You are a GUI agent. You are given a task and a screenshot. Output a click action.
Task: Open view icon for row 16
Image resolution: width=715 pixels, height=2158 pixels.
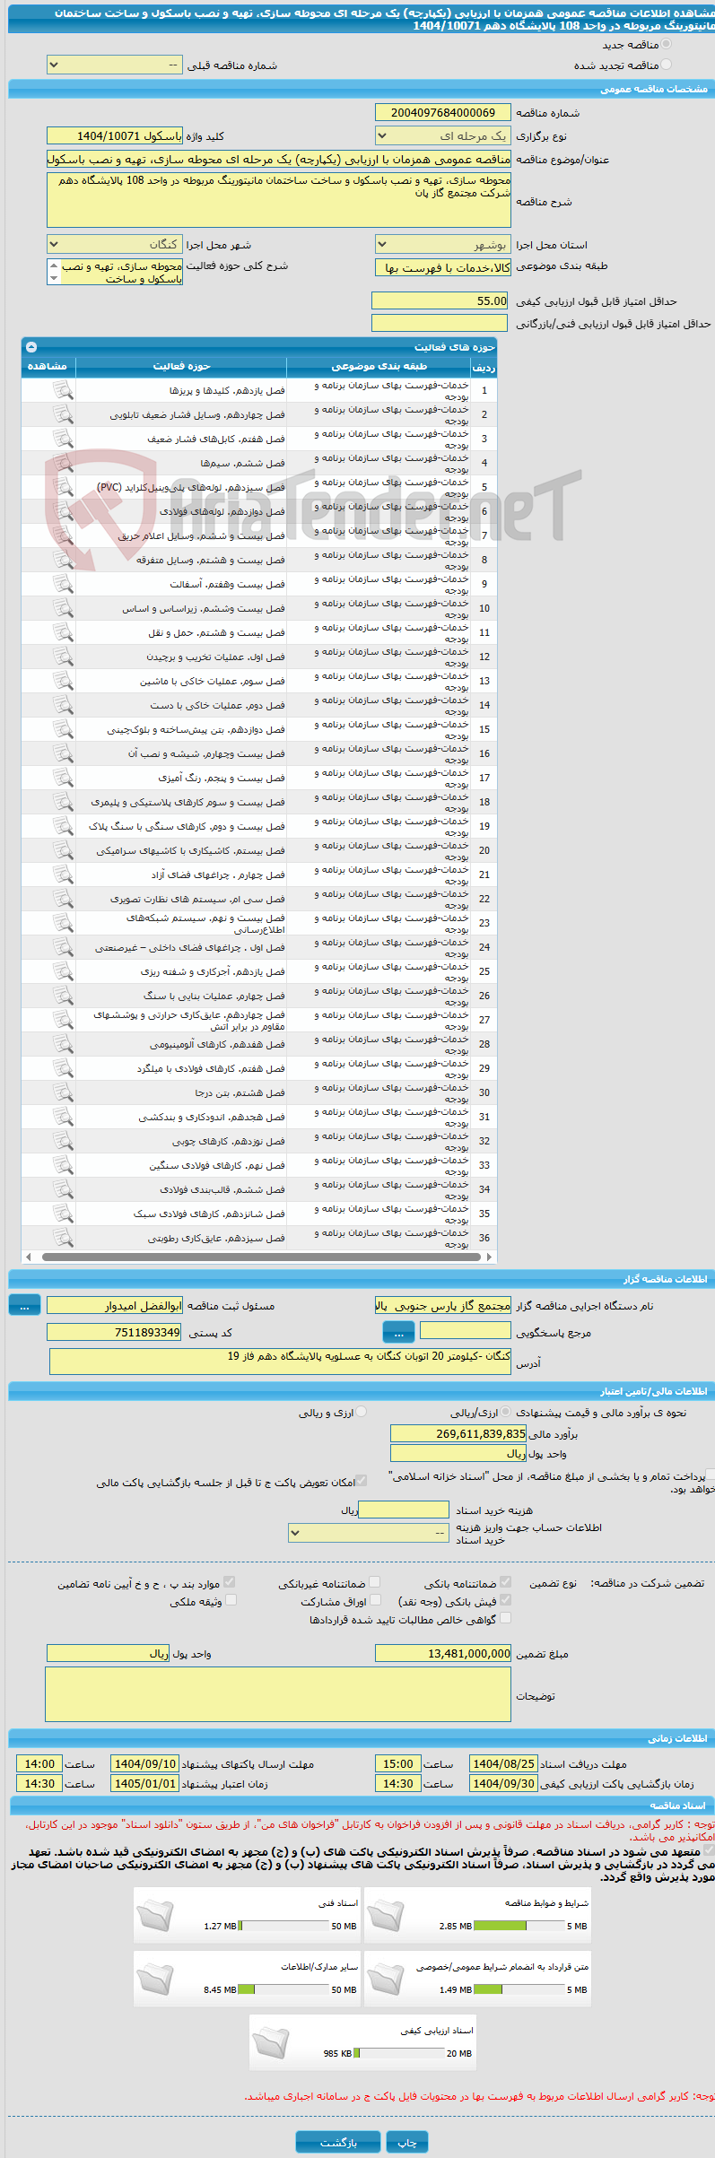pyautogui.click(x=62, y=753)
